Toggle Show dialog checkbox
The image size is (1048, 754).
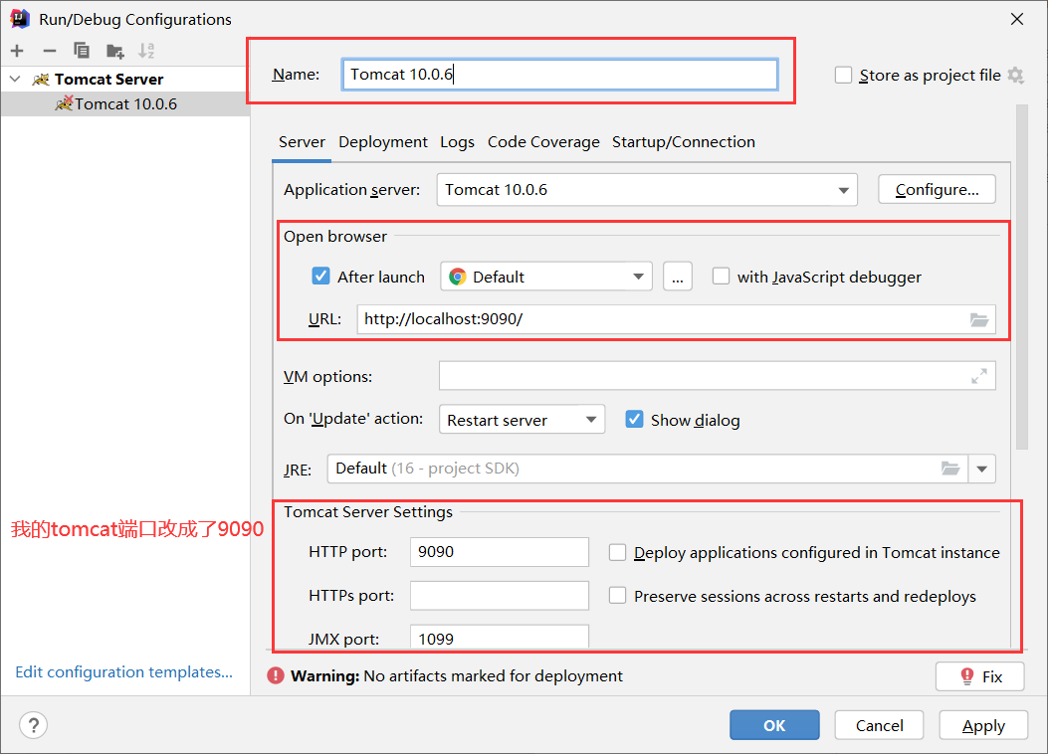[x=634, y=420]
